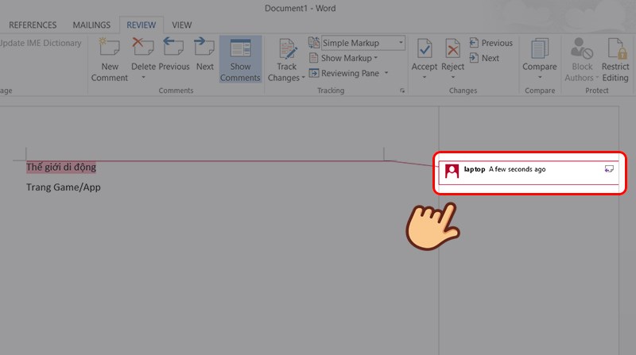Open the Tracking group dialog launcher

pyautogui.click(x=402, y=91)
